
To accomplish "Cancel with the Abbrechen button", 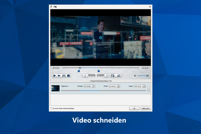I will tap(146, 108).
